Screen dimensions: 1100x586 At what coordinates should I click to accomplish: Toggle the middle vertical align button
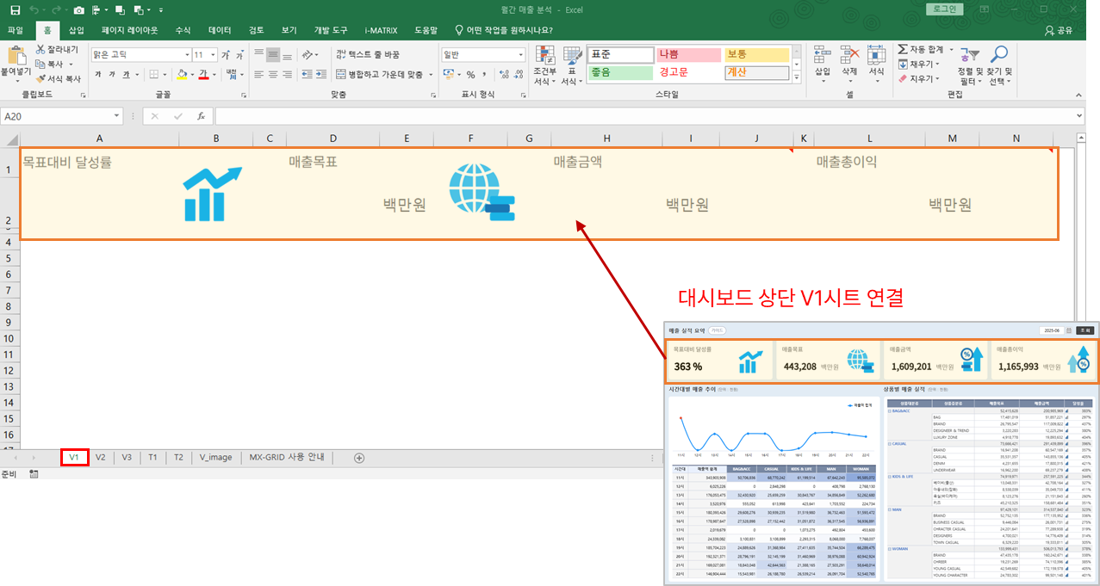[x=273, y=54]
